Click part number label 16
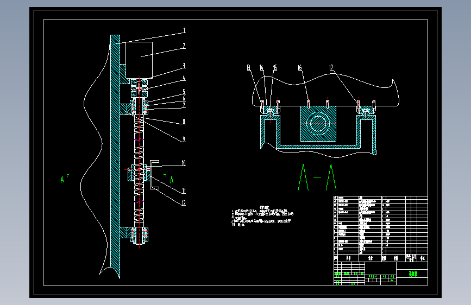Screen dimensions: 471x305 pyautogui.click(x=300, y=68)
